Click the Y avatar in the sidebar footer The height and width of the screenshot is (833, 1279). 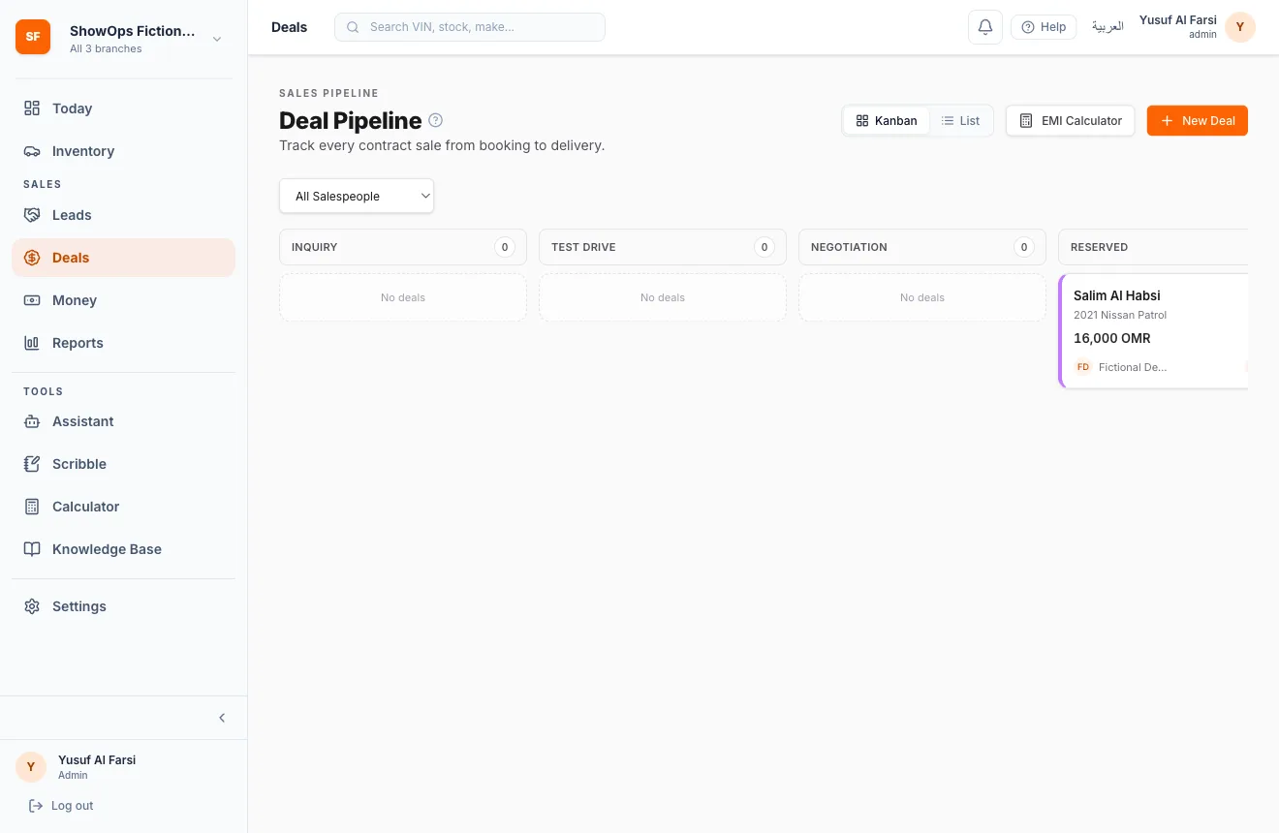click(x=31, y=767)
